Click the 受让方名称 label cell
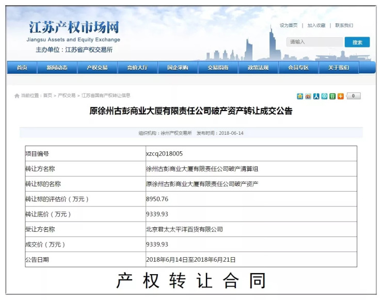This screenshot has width=382, height=300. 85,229
